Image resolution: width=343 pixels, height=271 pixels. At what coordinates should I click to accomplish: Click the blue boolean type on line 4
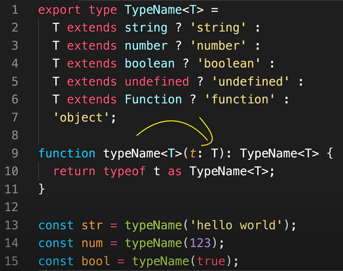coord(149,64)
